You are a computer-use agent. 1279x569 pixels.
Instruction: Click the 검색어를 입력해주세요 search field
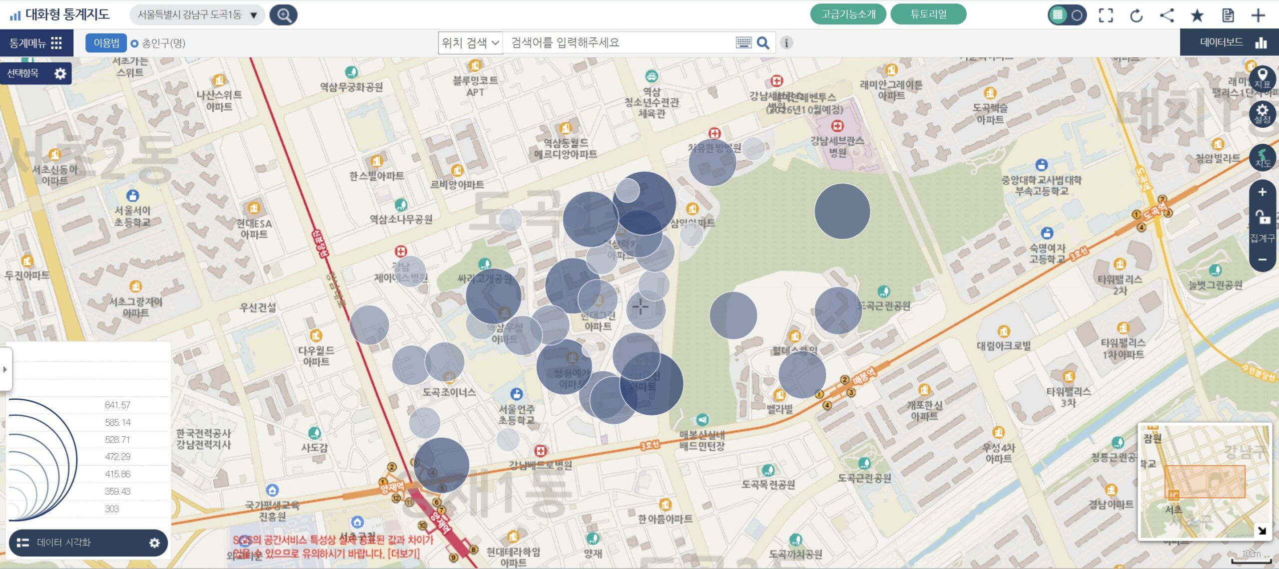[x=620, y=43]
